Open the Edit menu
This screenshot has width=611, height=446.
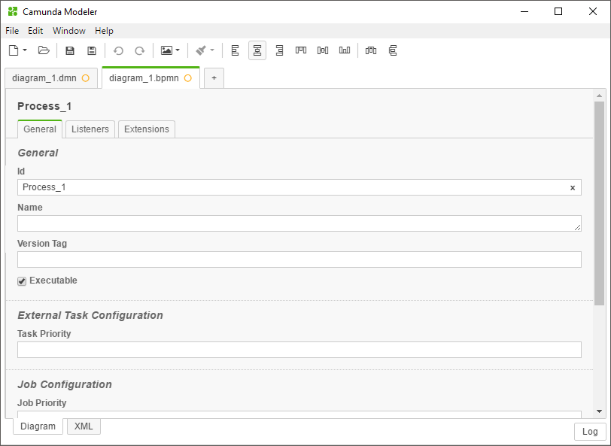[35, 31]
